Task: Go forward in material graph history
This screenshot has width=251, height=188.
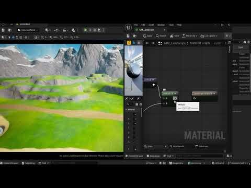Action: [153, 43]
